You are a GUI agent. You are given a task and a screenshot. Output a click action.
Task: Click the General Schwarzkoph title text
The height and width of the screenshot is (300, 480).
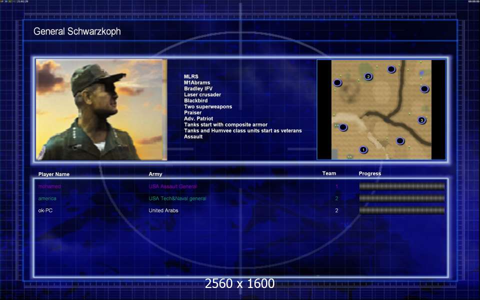pos(77,31)
